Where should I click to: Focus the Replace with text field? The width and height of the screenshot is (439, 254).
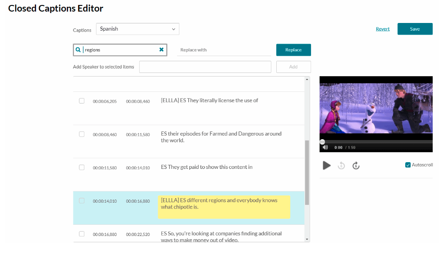pyautogui.click(x=223, y=50)
